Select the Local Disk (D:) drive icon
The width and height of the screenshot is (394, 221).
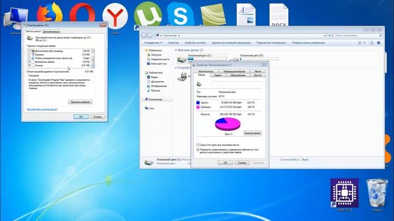(234, 60)
